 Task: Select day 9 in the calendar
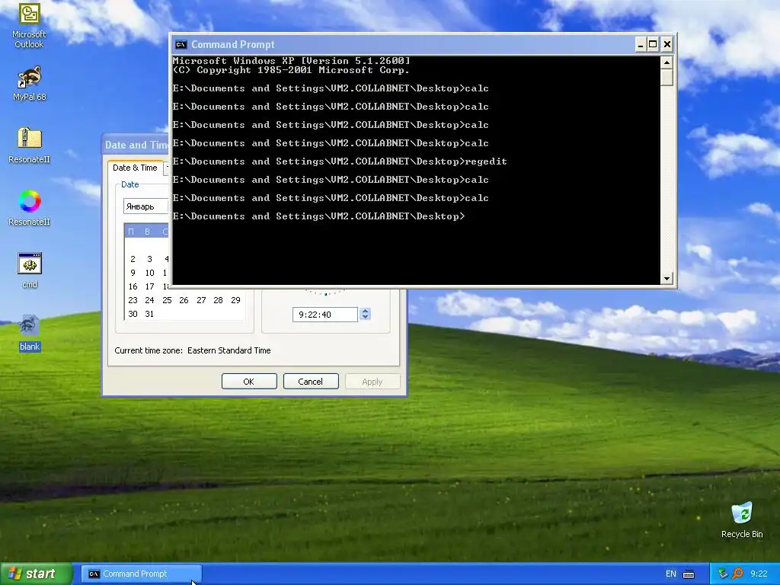(x=133, y=273)
